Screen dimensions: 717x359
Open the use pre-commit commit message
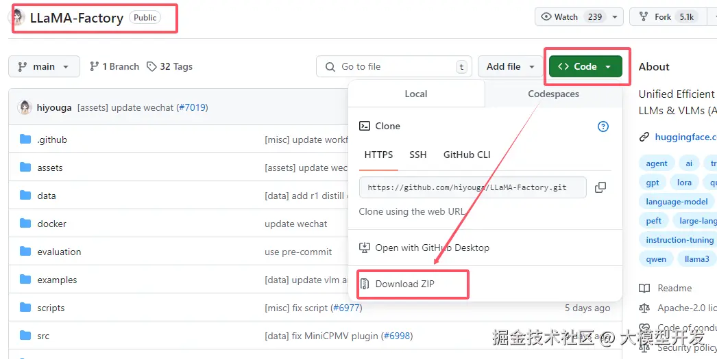tap(298, 252)
